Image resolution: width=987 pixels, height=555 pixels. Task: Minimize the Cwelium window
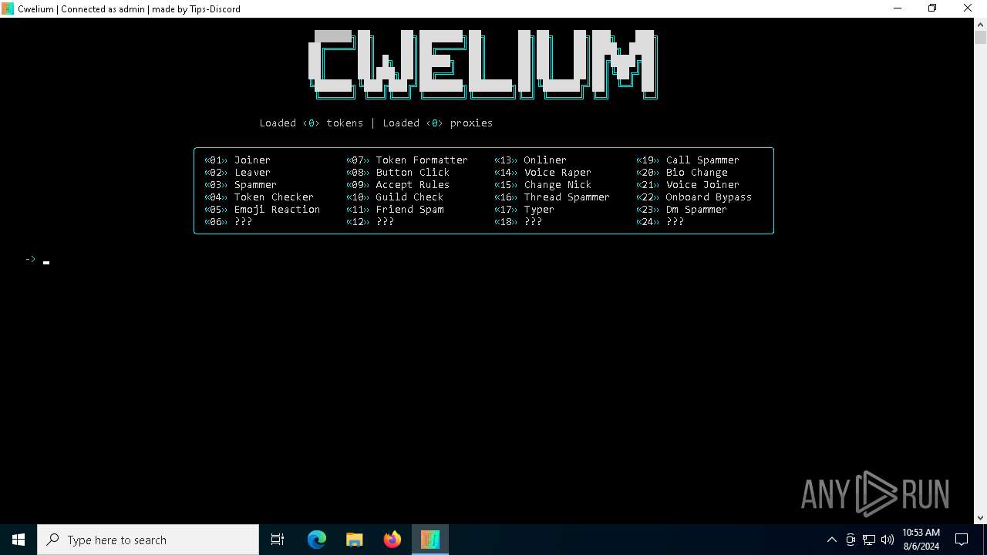pyautogui.click(x=898, y=8)
